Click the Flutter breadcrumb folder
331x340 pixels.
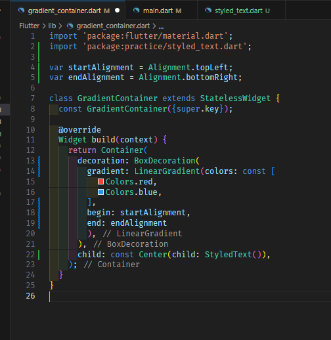coord(29,26)
